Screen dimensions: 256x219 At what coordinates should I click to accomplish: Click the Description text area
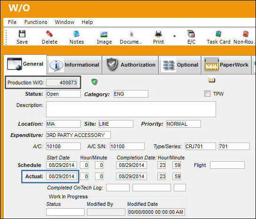tap(131, 109)
